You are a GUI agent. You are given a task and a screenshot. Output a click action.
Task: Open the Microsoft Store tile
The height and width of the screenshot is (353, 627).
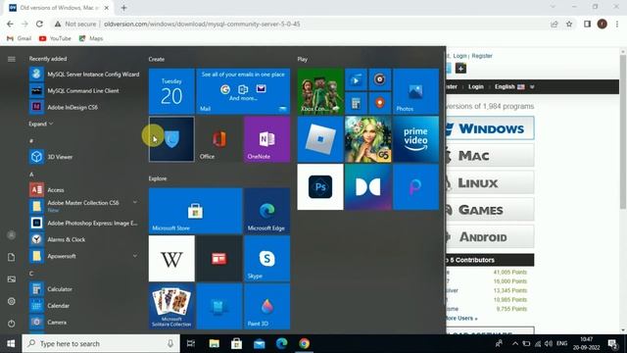point(195,211)
